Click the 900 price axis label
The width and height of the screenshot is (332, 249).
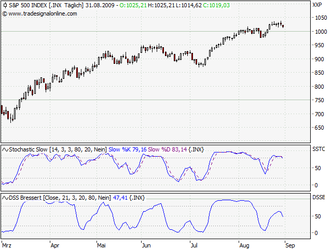[320, 59]
